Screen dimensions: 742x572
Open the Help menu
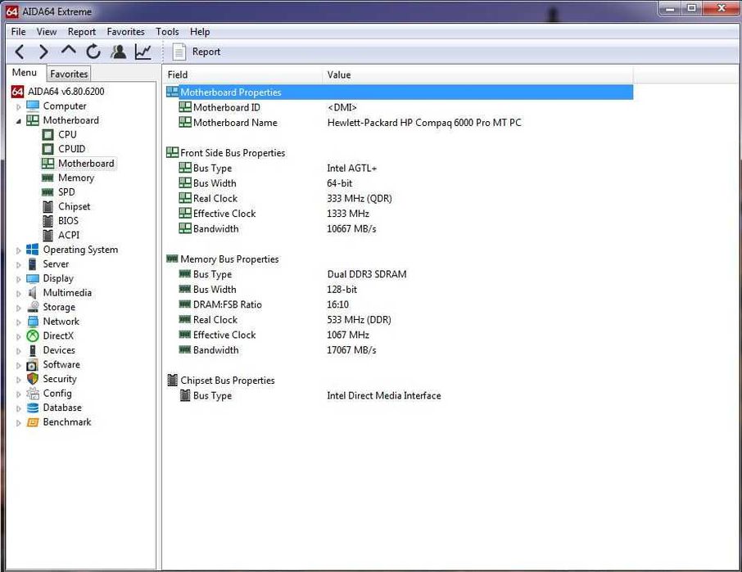pos(200,32)
